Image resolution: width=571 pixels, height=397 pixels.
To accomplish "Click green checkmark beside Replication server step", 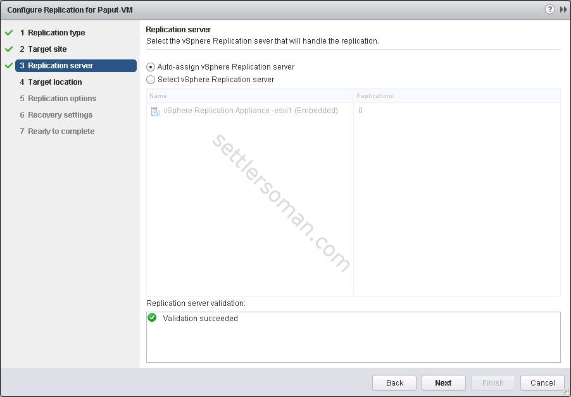I will [x=9, y=66].
